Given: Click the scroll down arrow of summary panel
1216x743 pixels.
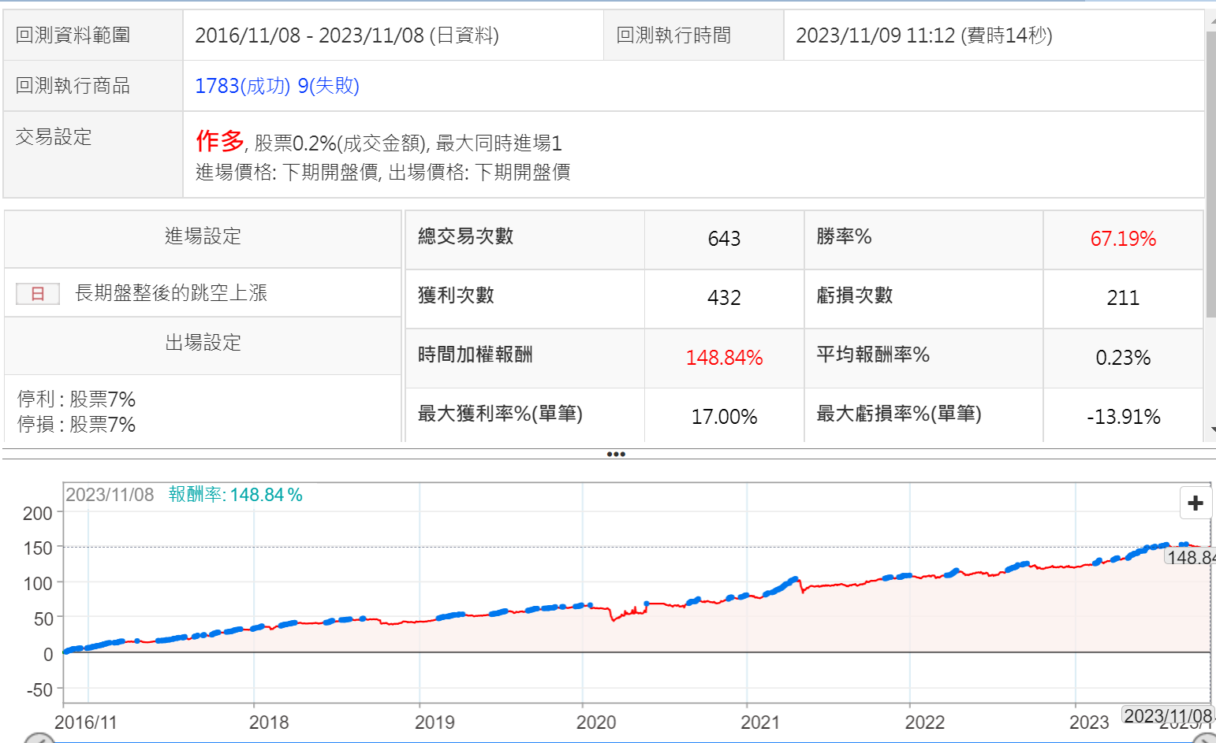Looking at the screenshot, I should click(1211, 430).
